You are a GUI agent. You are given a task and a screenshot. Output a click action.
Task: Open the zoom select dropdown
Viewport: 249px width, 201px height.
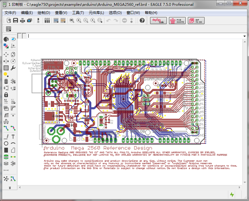pyautogui.click(x=100, y=20)
